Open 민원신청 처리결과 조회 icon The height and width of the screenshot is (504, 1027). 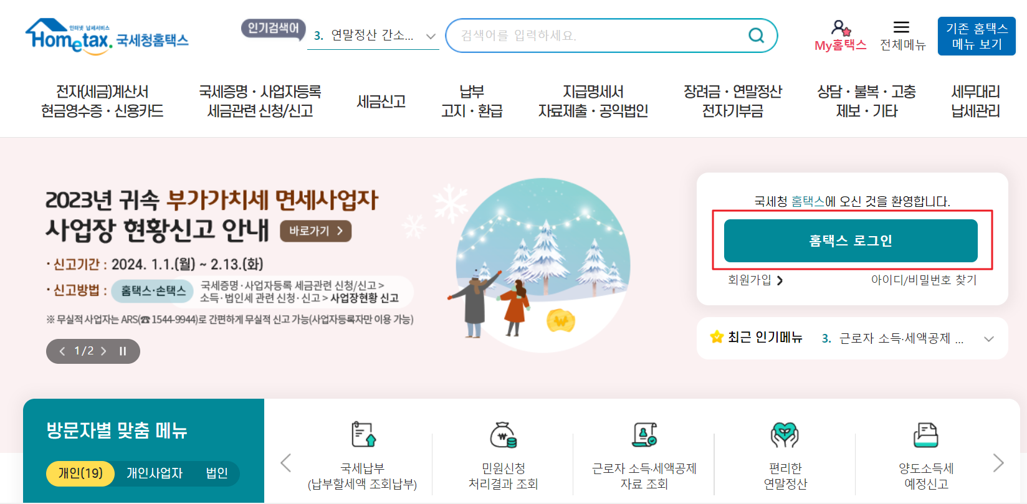[x=503, y=435]
